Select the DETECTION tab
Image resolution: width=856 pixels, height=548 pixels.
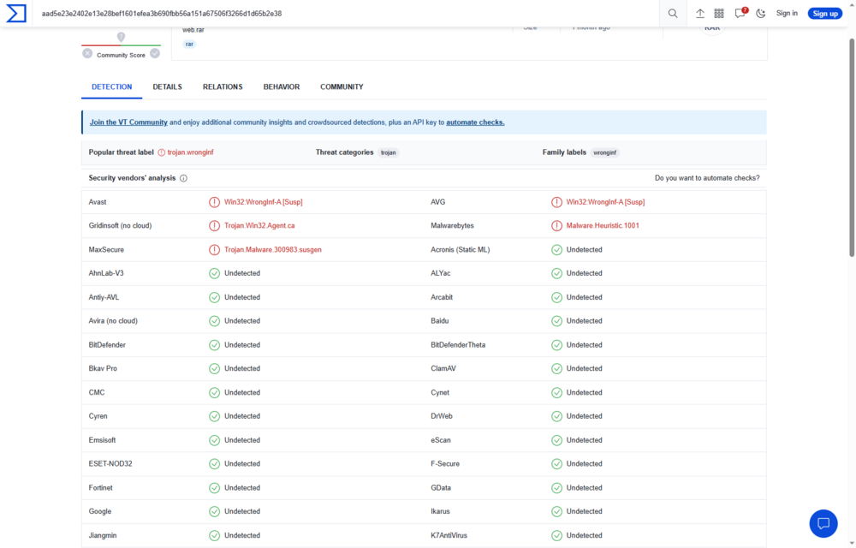point(112,86)
